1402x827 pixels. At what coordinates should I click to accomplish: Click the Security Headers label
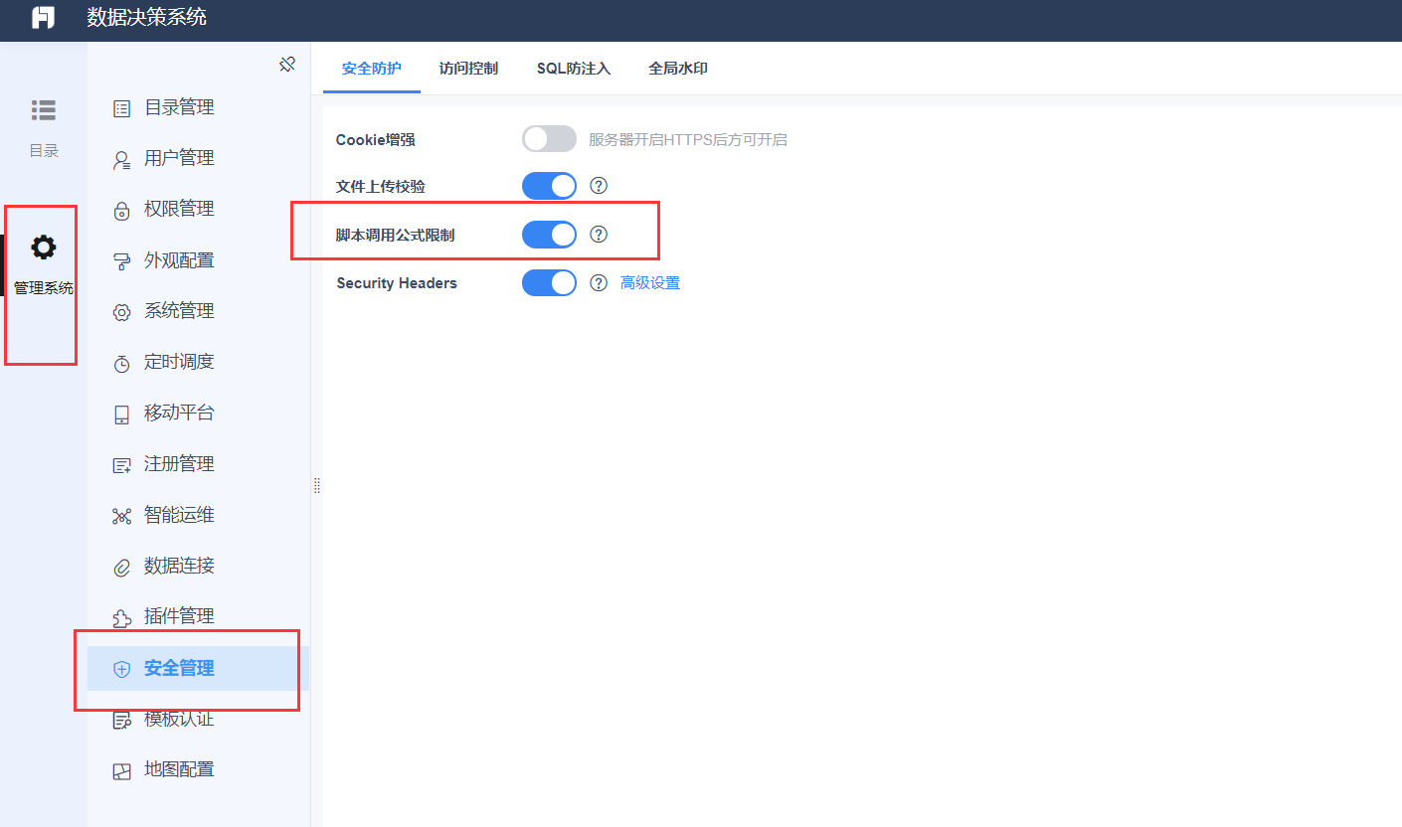397,283
